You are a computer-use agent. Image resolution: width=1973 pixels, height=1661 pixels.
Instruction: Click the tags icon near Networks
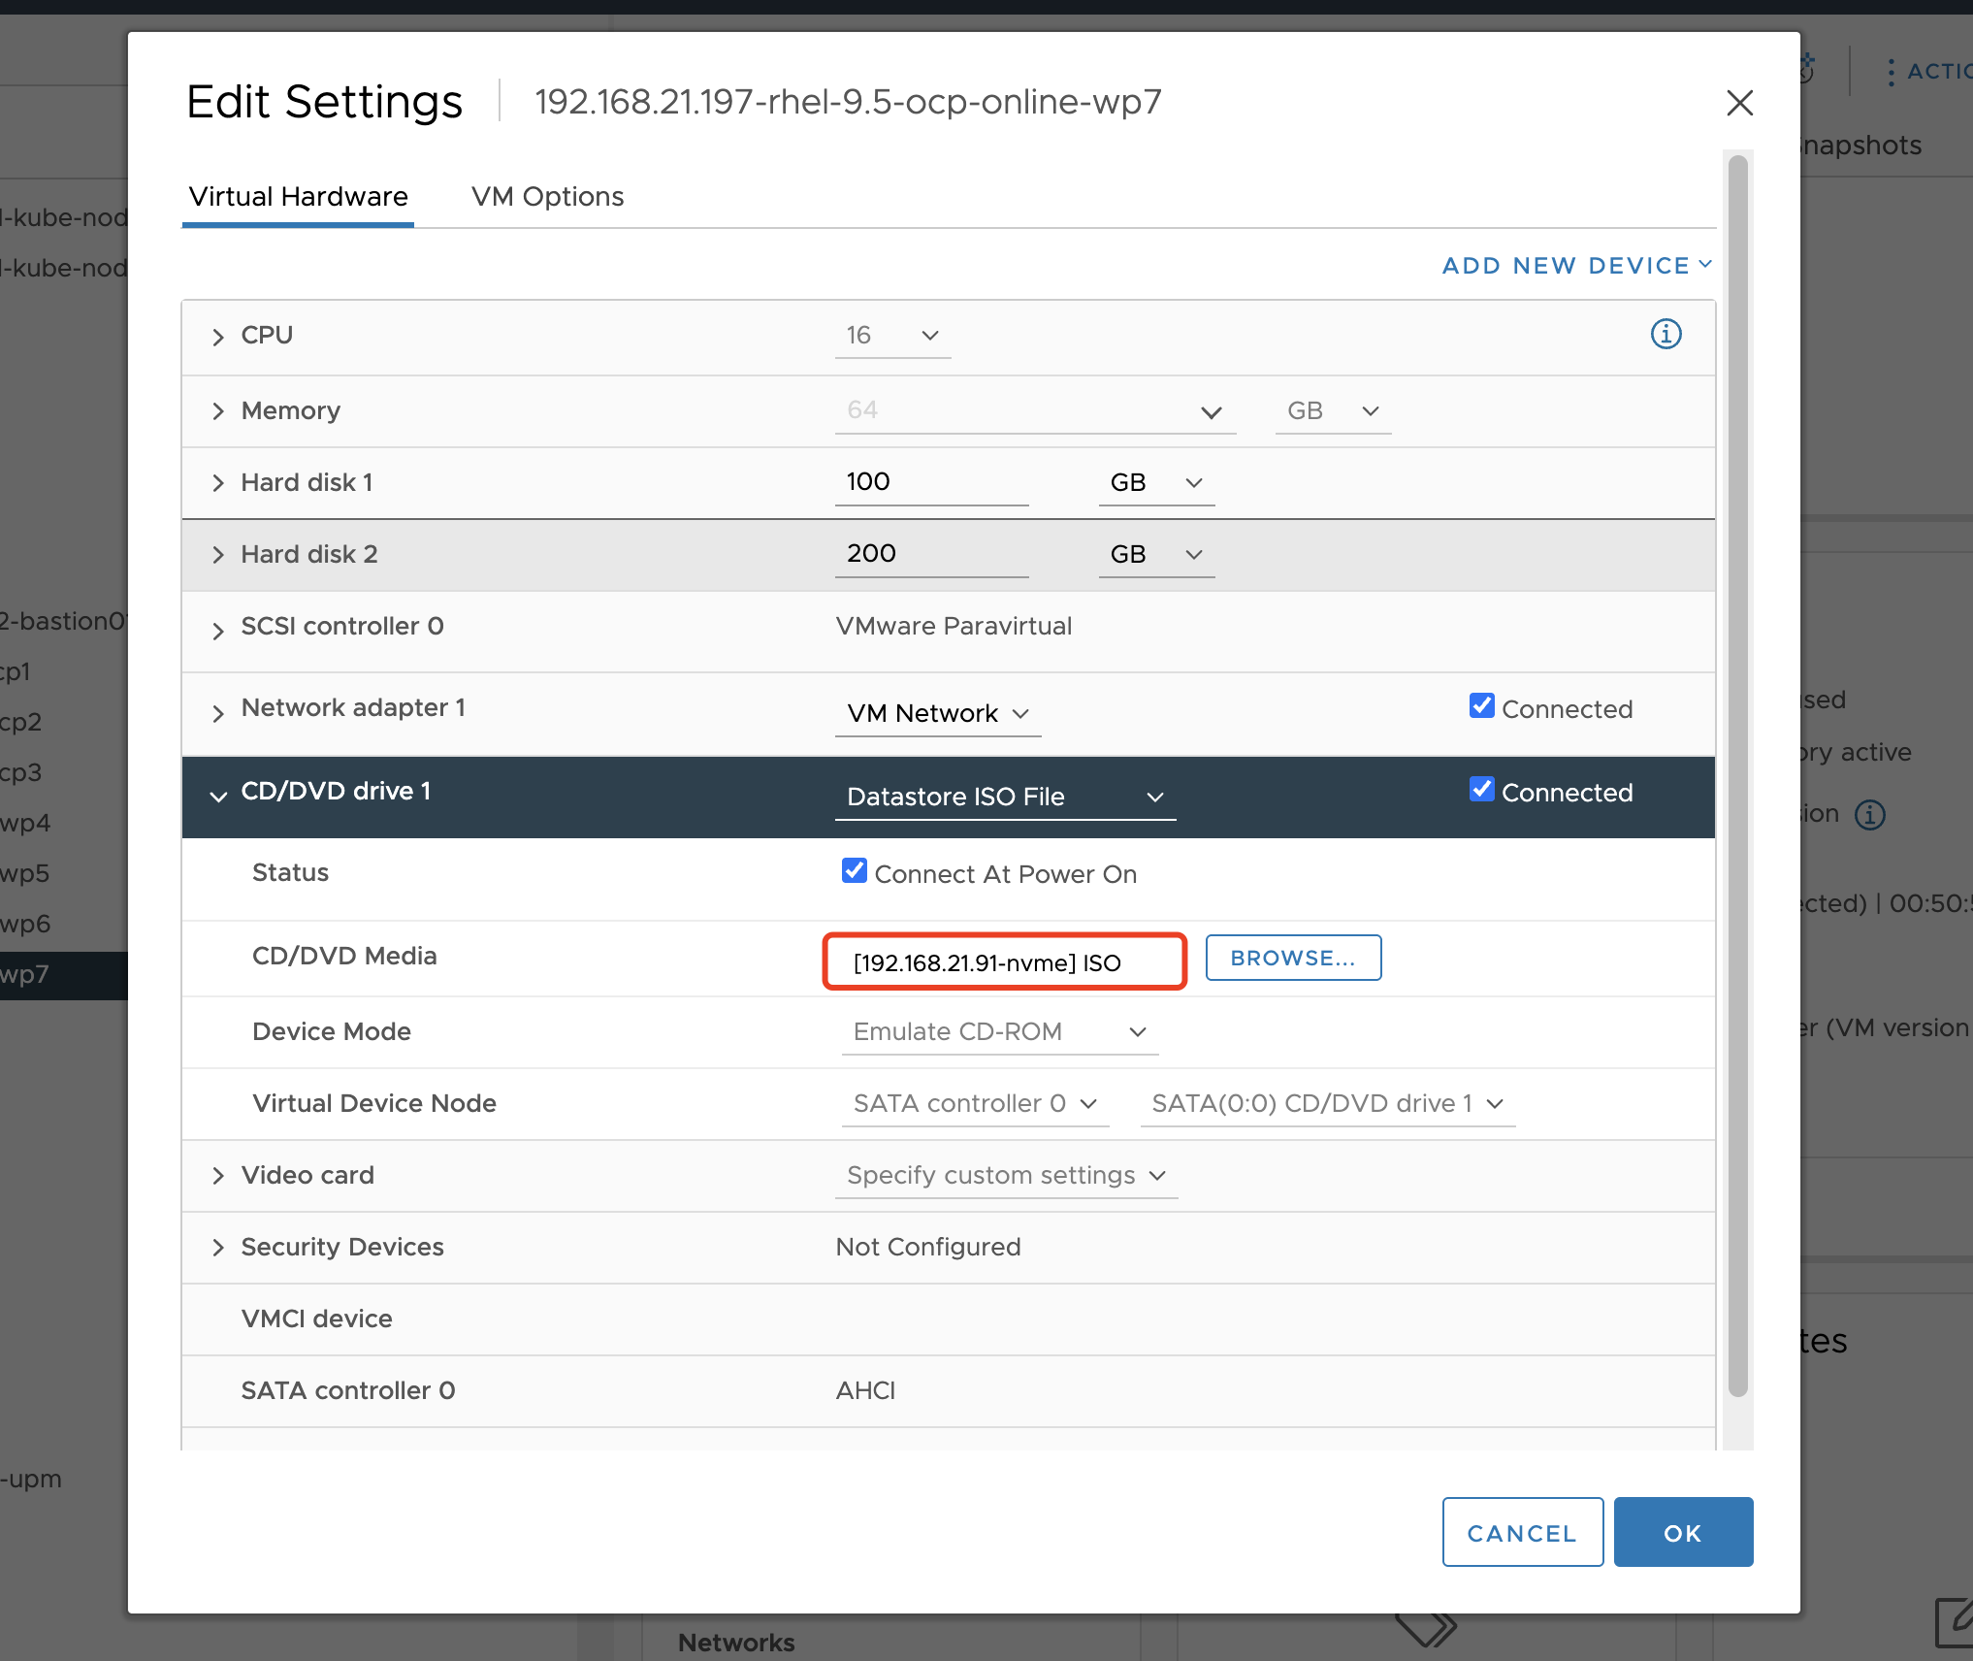1424,1630
